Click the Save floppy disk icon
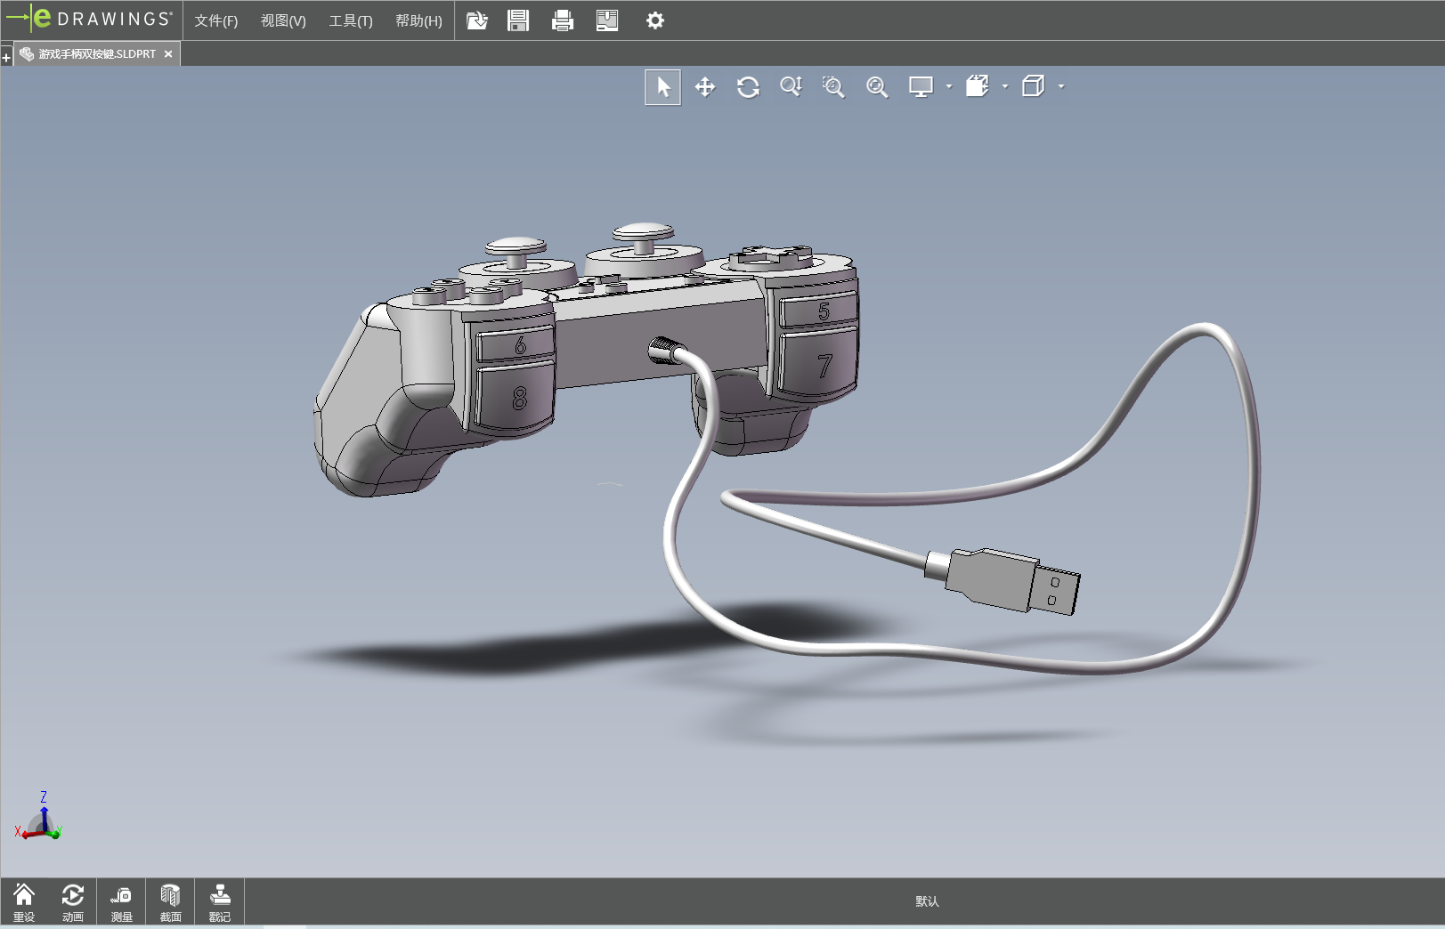The width and height of the screenshot is (1445, 929). coord(518,20)
